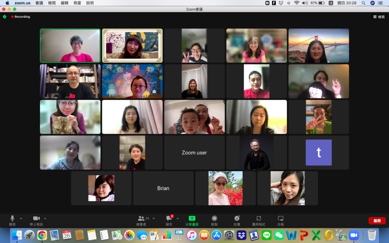The width and height of the screenshot is (389, 243).
Task: Expand audio options arrow beside 靜音
Action: point(21,218)
